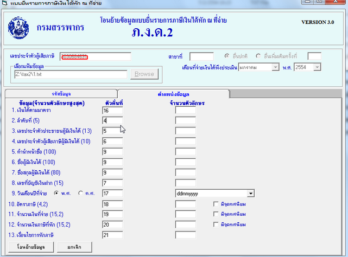Choose ค.ศ. for the payment date year
The width and height of the screenshot is (348, 257).
pyautogui.click(x=81, y=193)
